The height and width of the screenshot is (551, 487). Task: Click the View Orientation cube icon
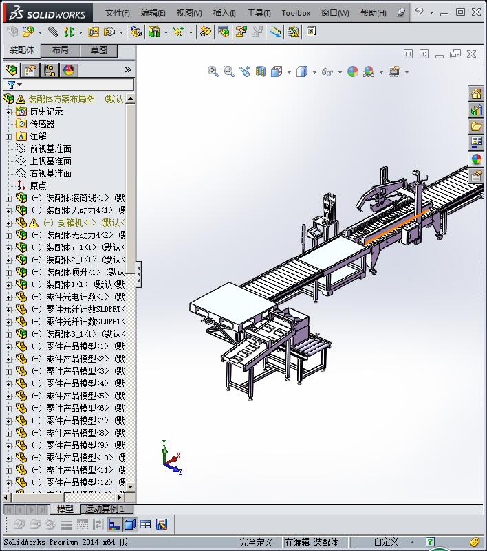pos(277,71)
